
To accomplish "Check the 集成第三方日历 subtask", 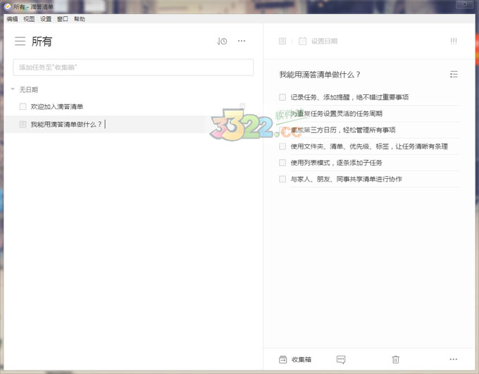I will pos(282,130).
